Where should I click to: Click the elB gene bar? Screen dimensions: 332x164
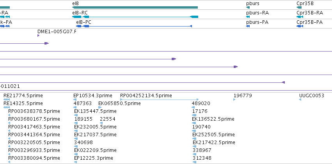(135, 7)
